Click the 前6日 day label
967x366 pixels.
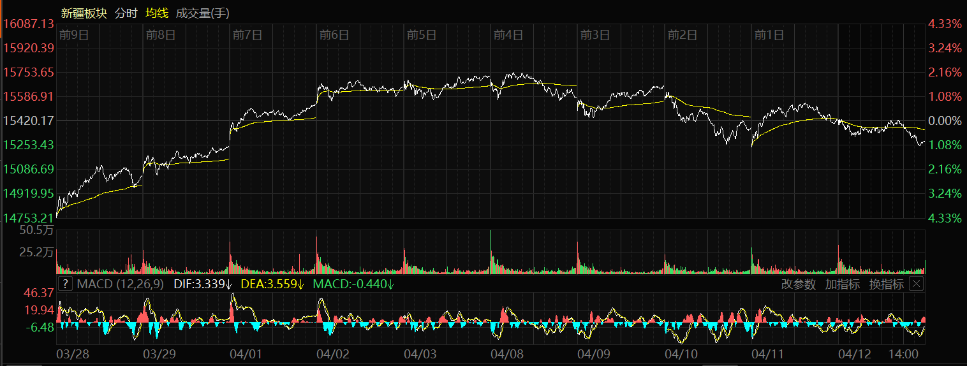pyautogui.click(x=334, y=35)
